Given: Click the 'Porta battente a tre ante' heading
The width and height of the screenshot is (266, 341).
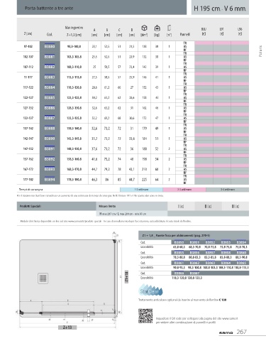Looking at the screenshot, I should (49, 8).
